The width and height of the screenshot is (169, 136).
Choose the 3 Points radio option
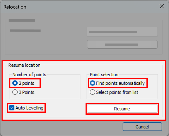(x=15, y=92)
